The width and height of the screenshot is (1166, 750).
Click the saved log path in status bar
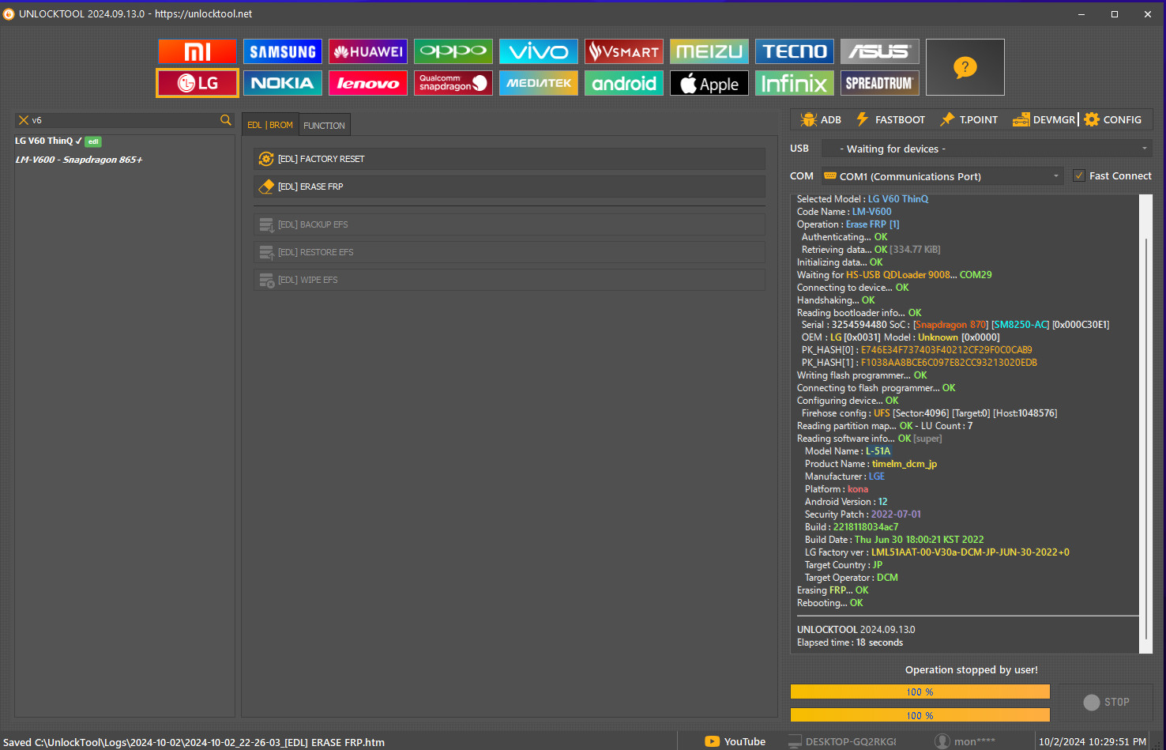(194, 742)
